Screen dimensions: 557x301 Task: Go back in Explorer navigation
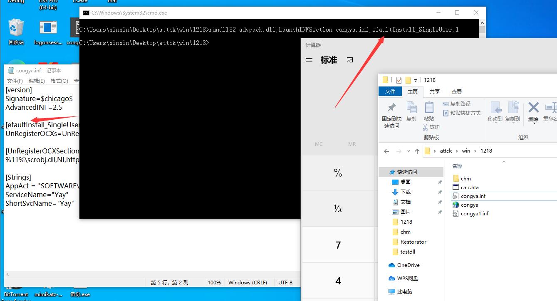point(386,151)
